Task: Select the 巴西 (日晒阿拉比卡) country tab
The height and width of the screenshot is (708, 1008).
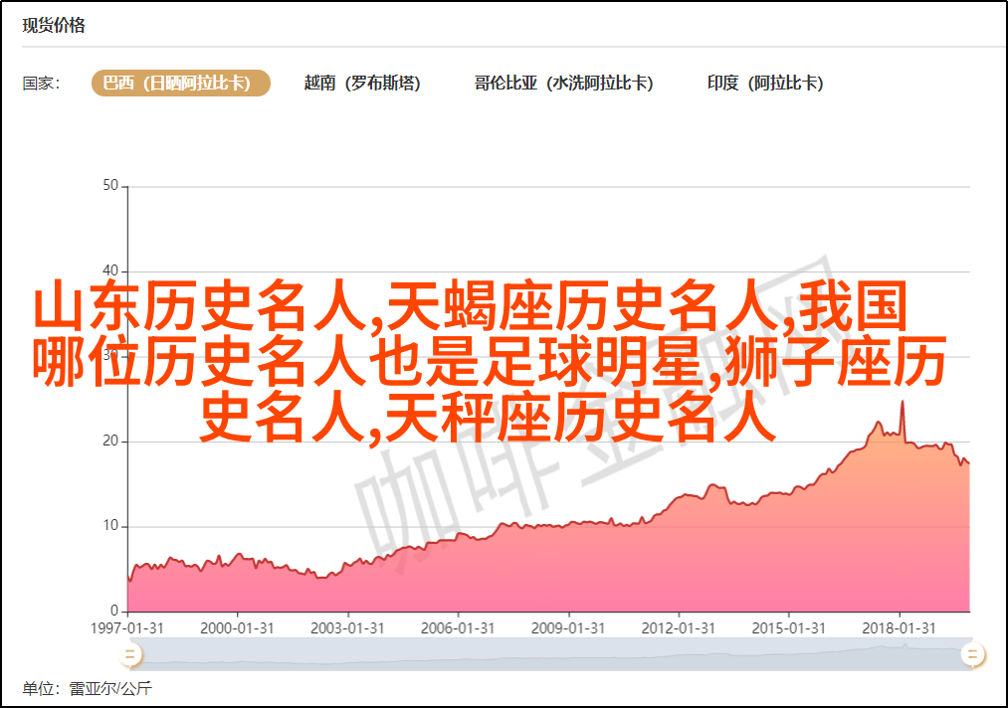Action: [181, 84]
